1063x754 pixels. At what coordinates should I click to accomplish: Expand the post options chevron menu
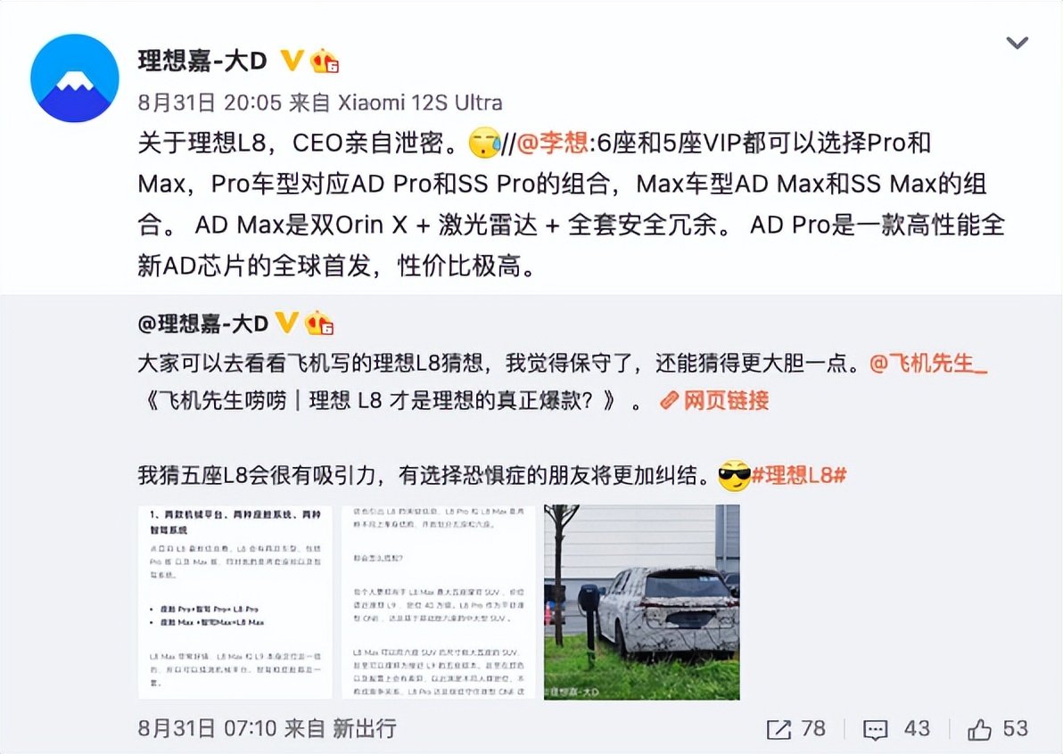(1017, 44)
